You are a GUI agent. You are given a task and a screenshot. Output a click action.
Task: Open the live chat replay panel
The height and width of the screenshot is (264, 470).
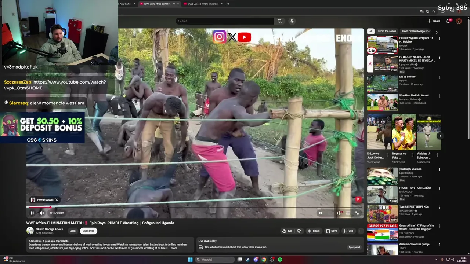tap(354, 247)
